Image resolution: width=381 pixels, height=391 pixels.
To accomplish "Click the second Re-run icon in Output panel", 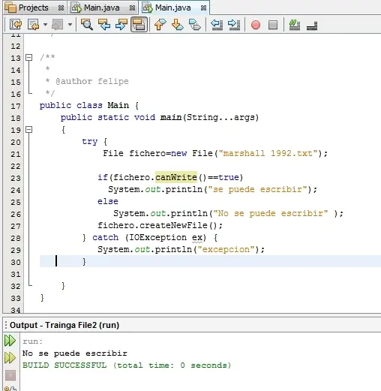I will (x=10, y=358).
